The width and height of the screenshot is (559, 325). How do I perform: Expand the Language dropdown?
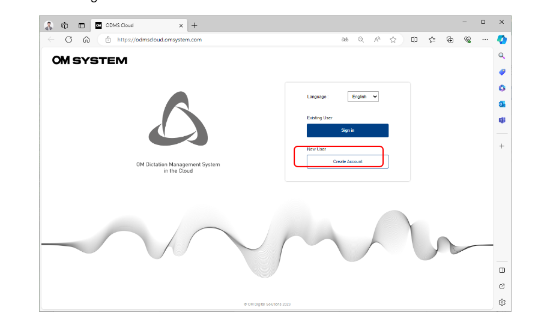[x=363, y=97]
